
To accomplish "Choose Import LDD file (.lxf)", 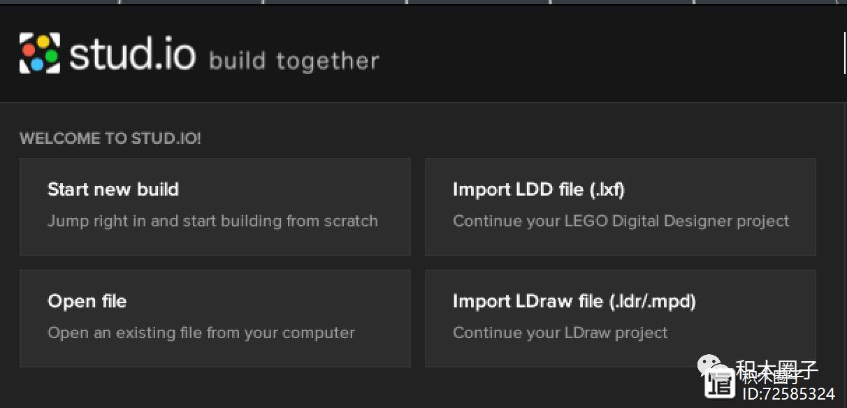I will click(x=538, y=189).
